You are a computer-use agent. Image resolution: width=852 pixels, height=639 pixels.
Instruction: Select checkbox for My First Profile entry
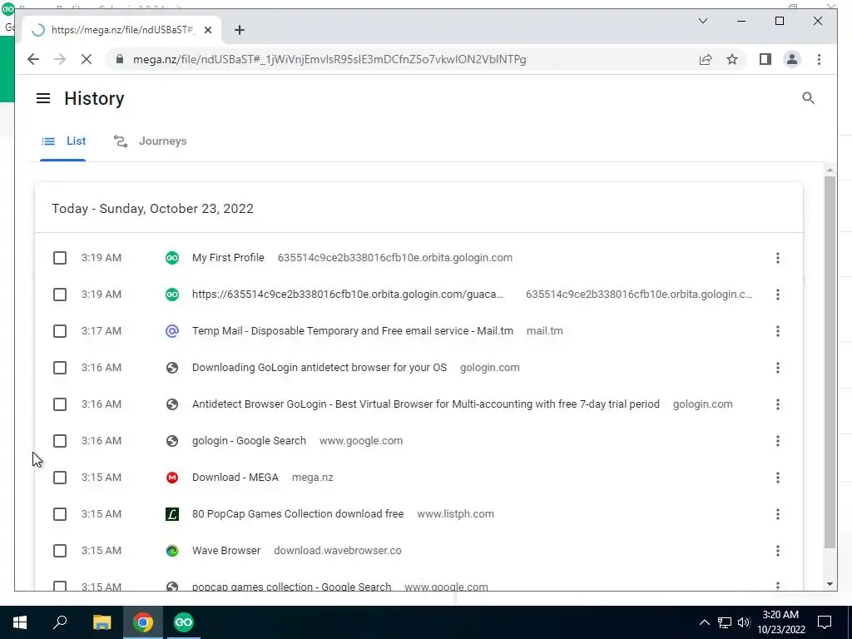(60, 258)
